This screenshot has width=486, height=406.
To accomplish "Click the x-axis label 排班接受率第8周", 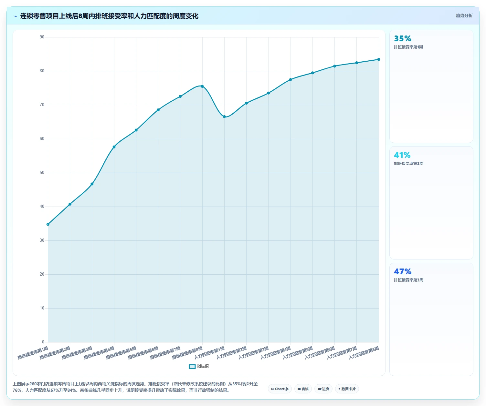I will [187, 353].
